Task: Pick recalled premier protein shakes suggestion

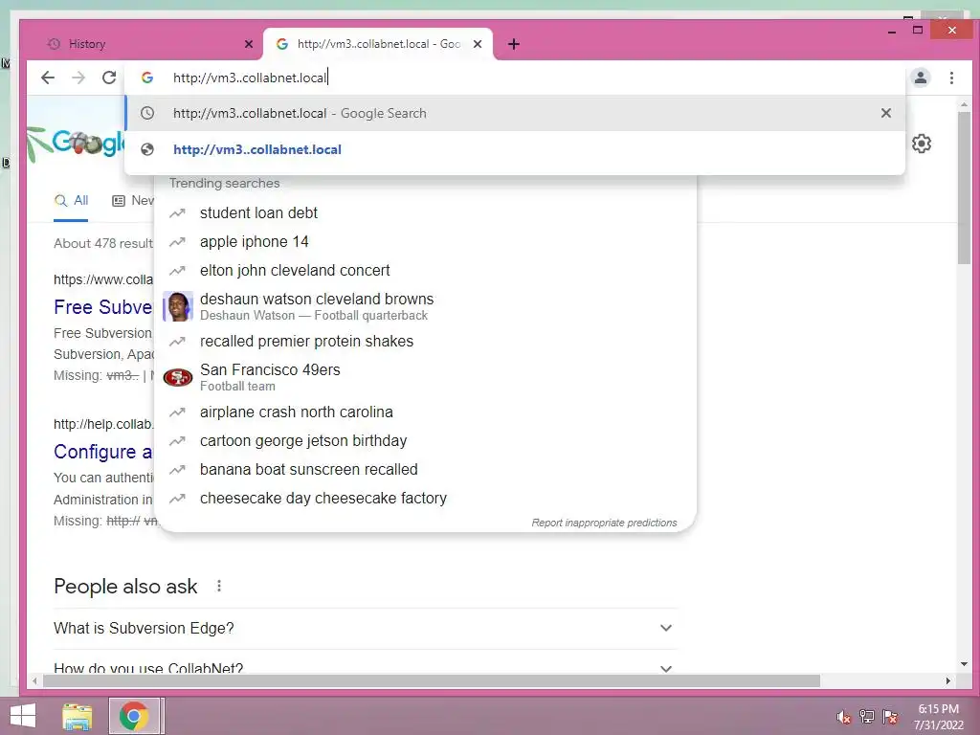Action: [x=425, y=342]
